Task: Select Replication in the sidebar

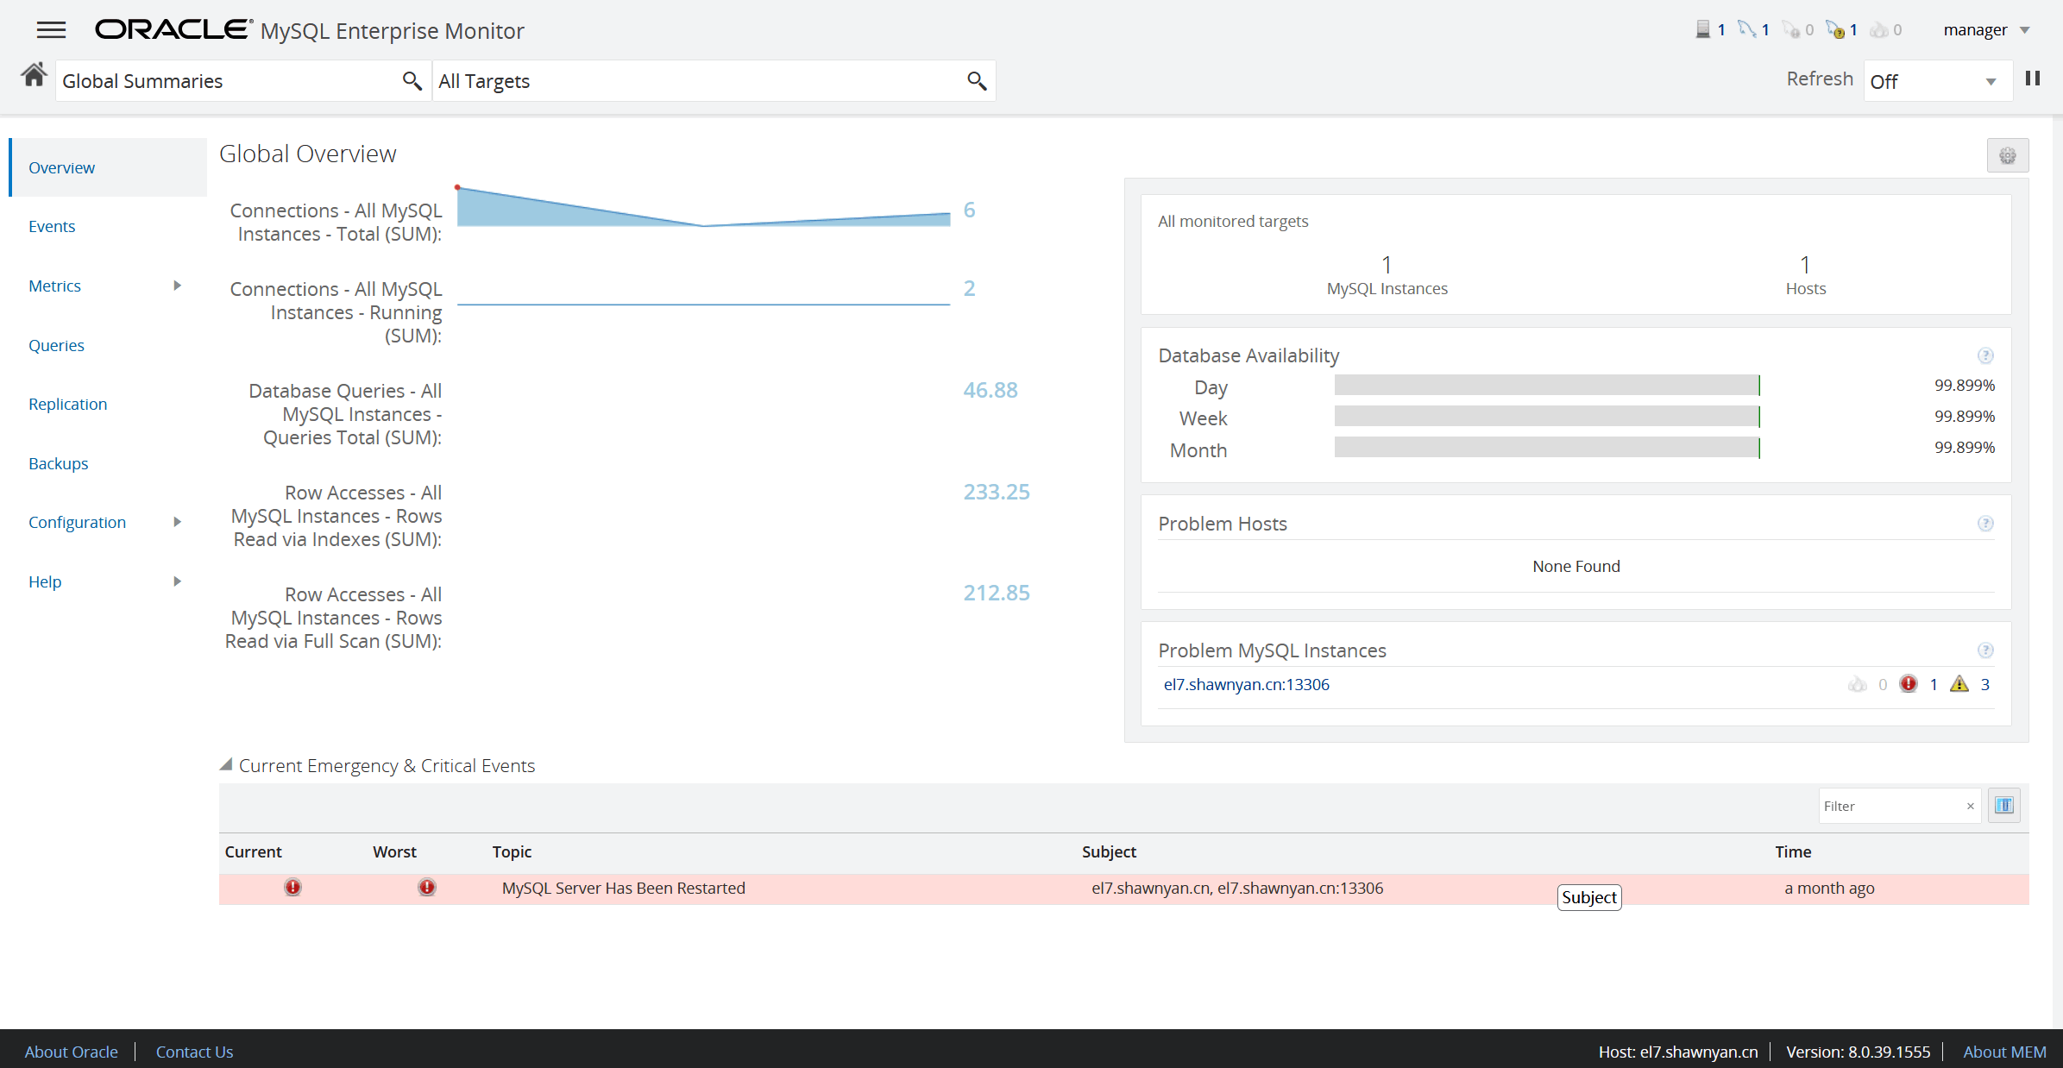Action: click(67, 404)
